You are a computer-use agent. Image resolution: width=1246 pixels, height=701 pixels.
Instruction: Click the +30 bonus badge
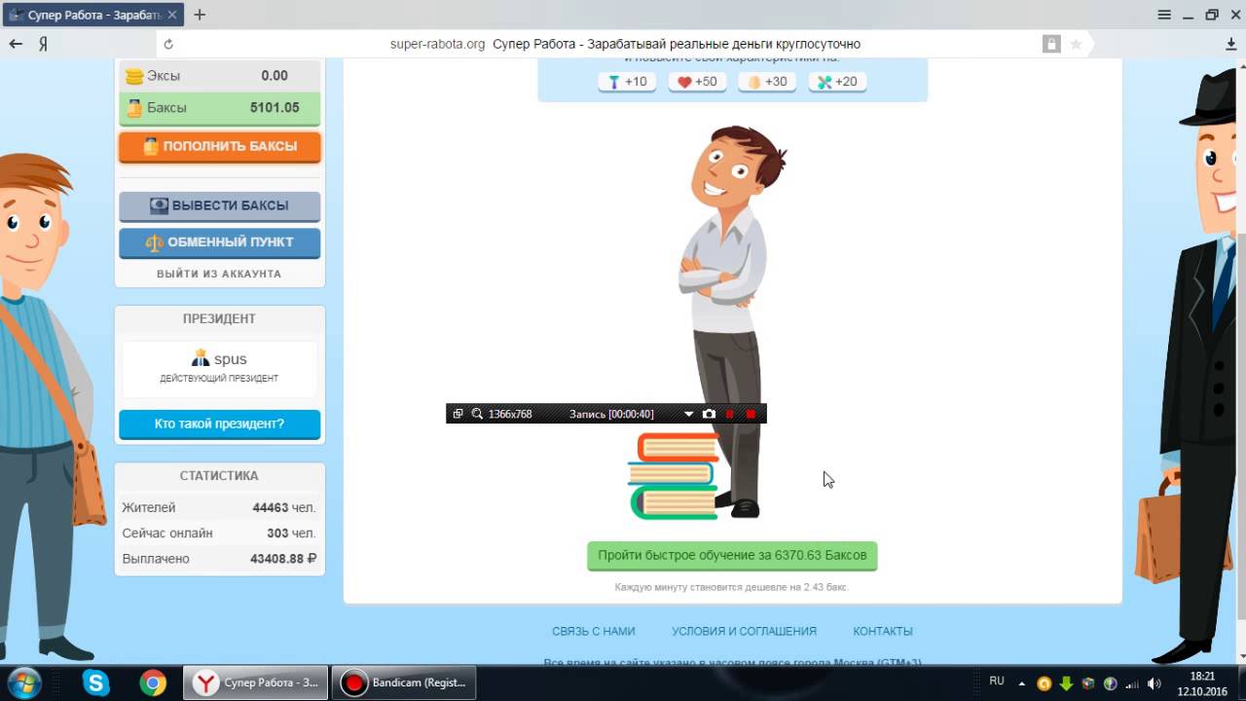click(x=767, y=82)
